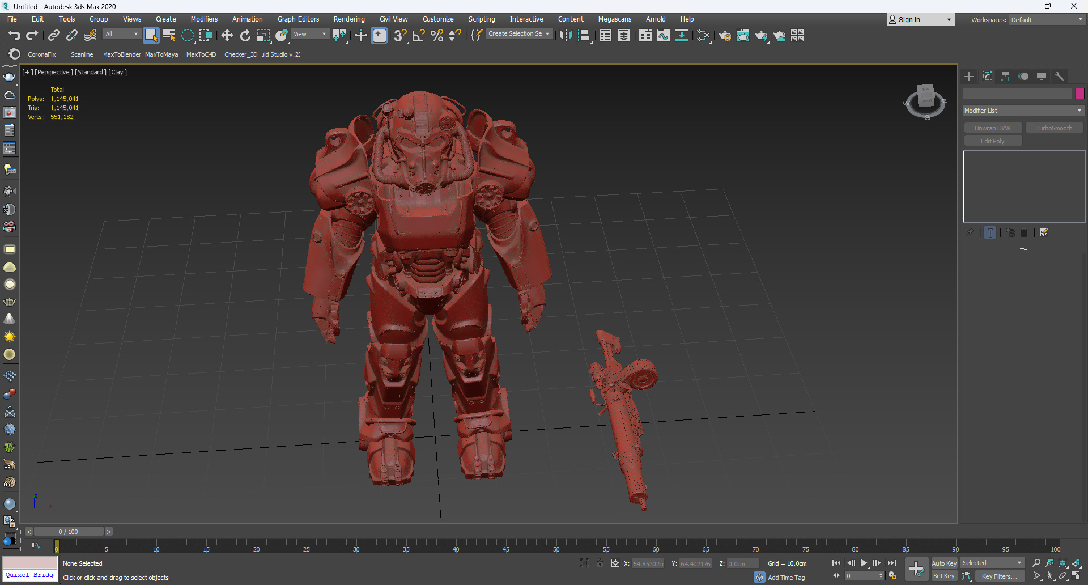Click the time slider 0 / 100 handle
The image size is (1088, 585).
click(69, 532)
